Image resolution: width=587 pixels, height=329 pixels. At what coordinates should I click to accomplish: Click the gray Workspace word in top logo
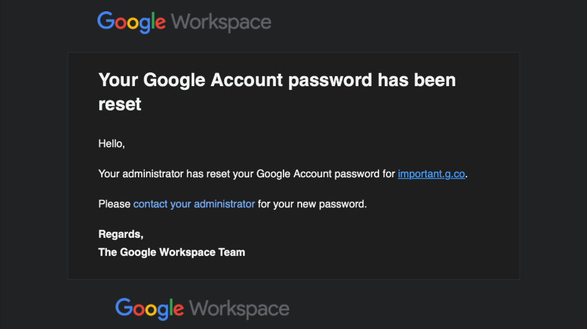click(x=221, y=22)
